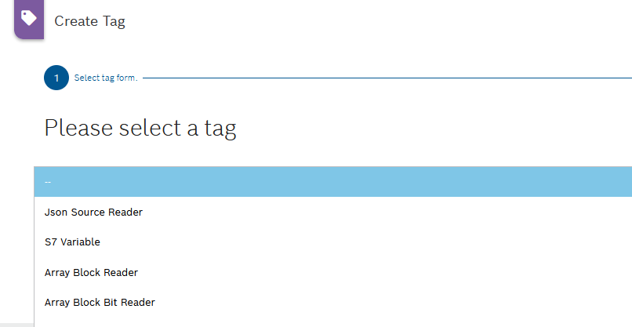Select the array reader entry without "Bit"
The width and height of the screenshot is (632, 327).
click(x=92, y=272)
